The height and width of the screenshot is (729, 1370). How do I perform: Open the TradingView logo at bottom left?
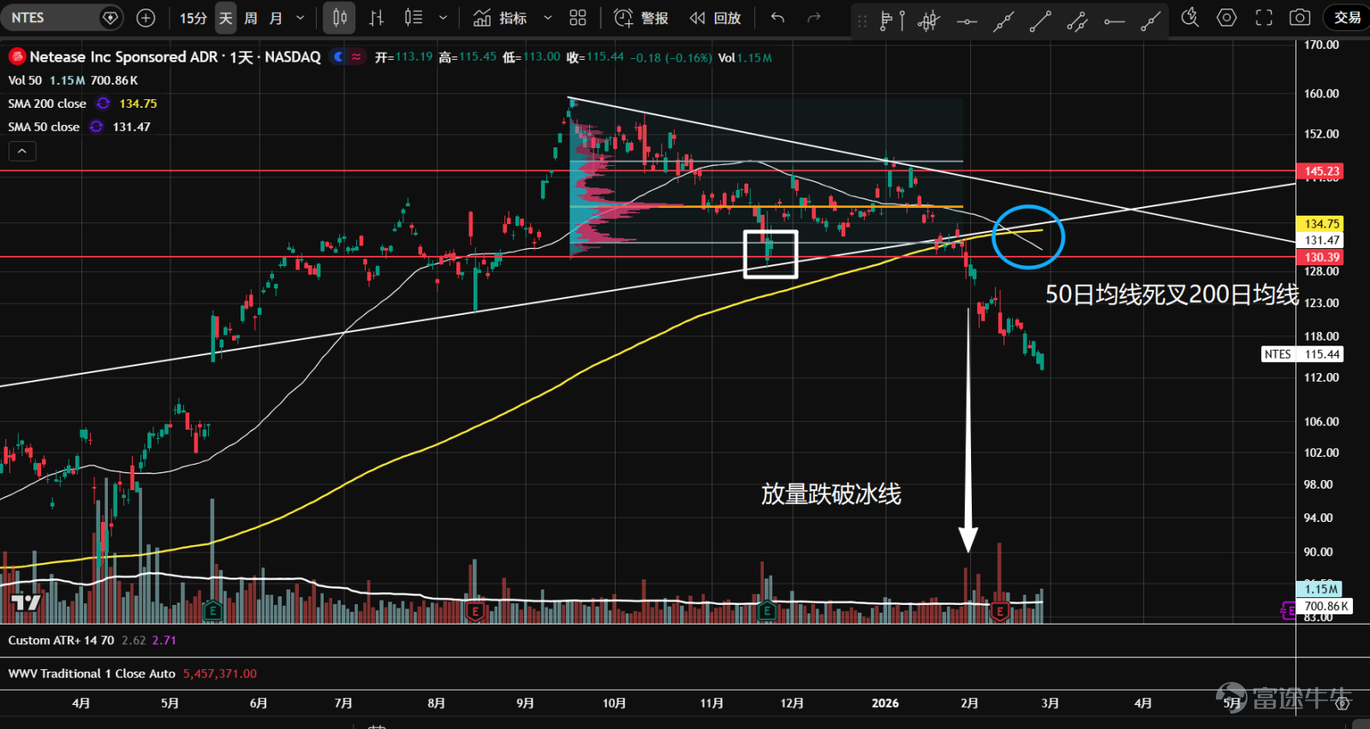[x=26, y=602]
